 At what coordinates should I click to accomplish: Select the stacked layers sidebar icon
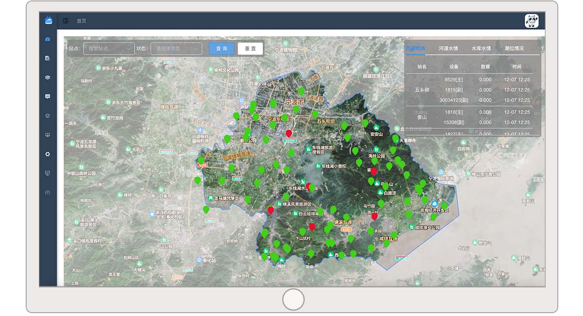[48, 78]
